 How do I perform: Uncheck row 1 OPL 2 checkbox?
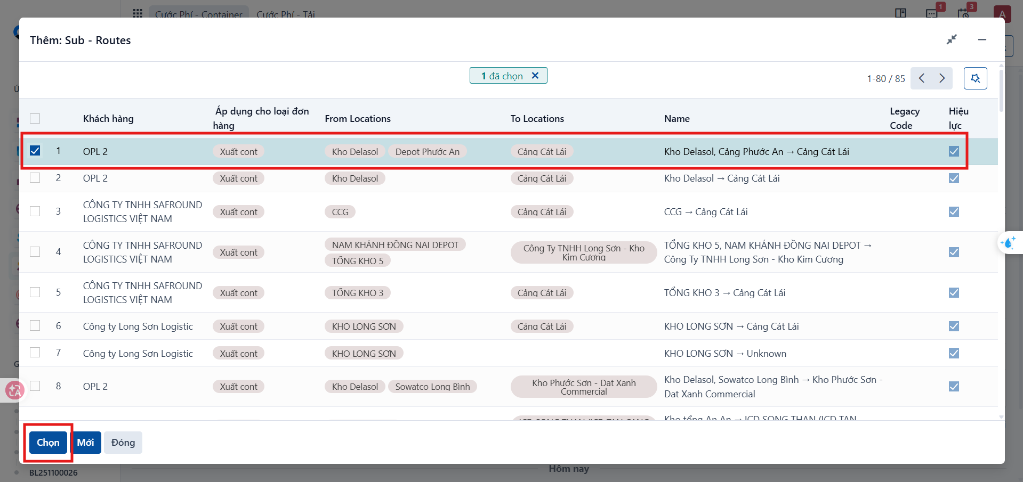point(35,151)
